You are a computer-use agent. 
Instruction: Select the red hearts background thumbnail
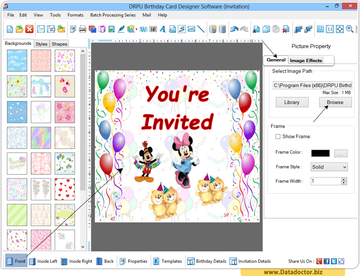point(65,189)
